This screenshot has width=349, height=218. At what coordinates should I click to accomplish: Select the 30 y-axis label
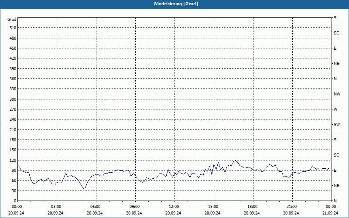tap(14, 191)
